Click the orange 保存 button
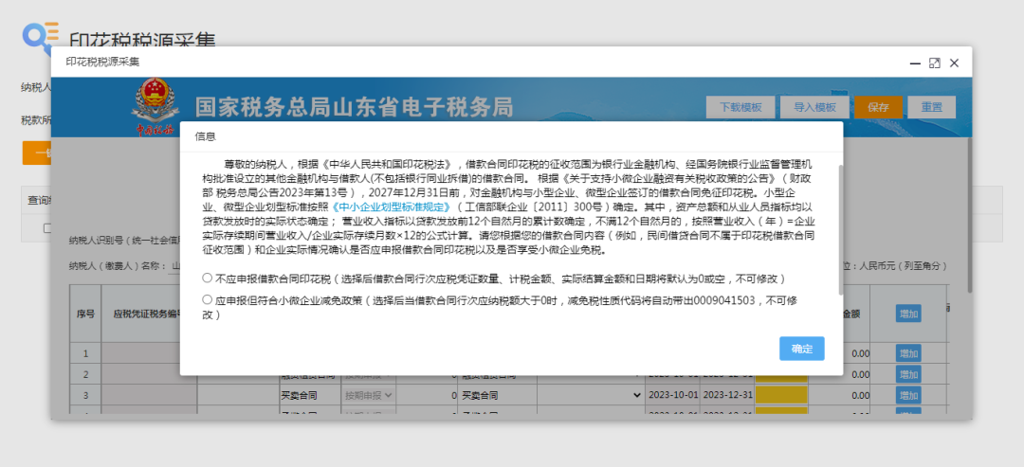 point(878,108)
